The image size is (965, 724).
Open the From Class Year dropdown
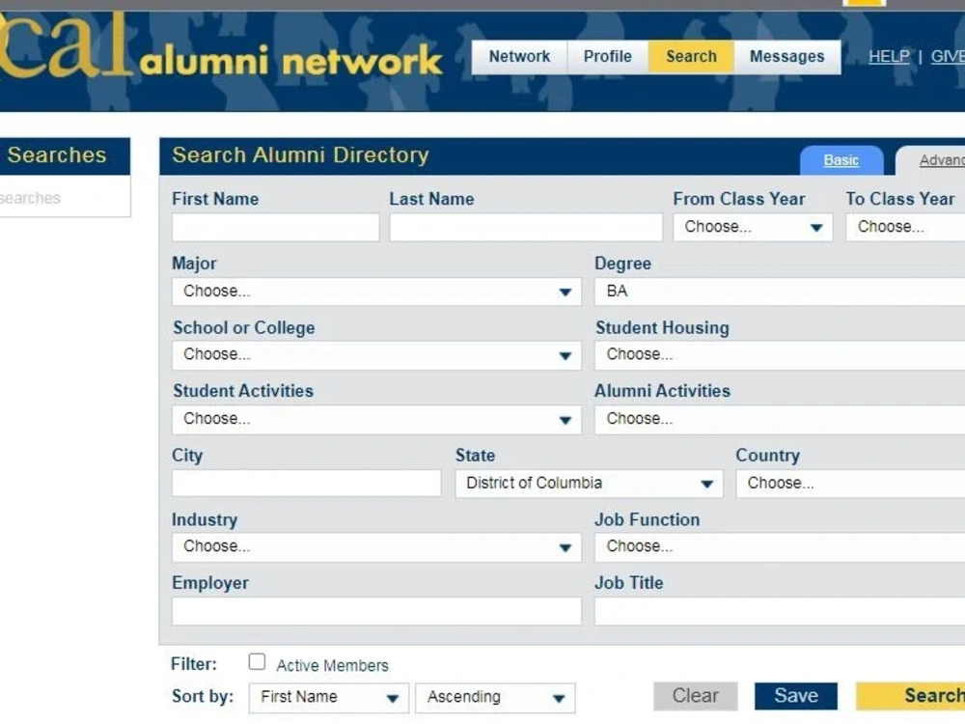click(x=753, y=227)
